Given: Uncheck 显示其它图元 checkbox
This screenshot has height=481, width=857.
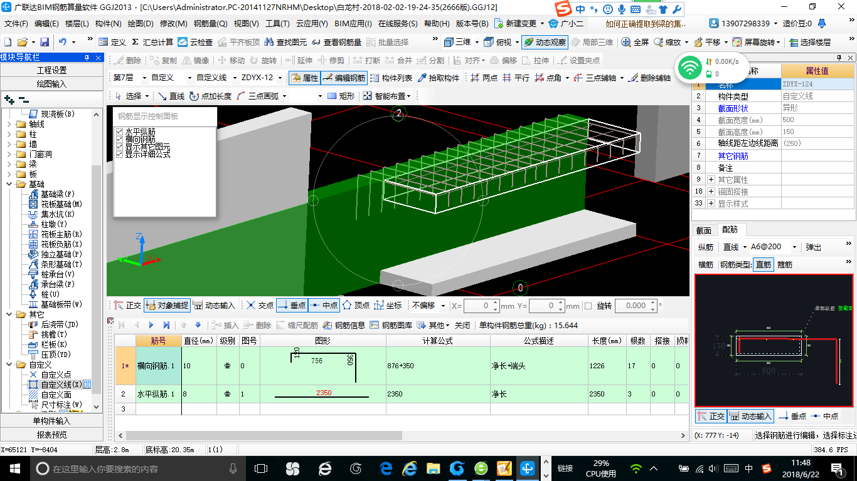Looking at the screenshot, I should click(120, 147).
